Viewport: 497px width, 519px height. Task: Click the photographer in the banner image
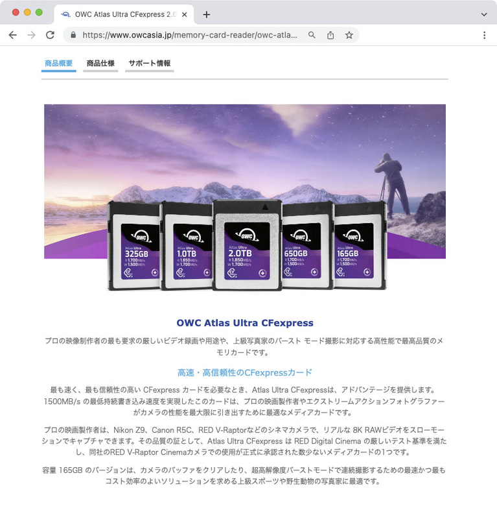393,186
